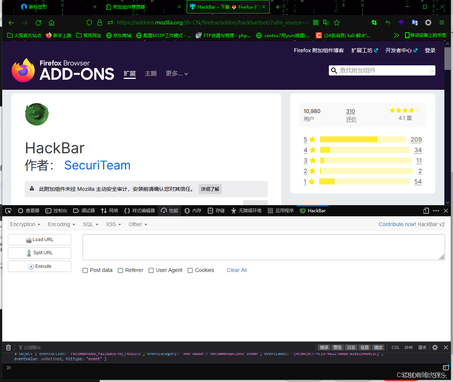Show more bookmarks with the chevron
453x382 pixels.
396,35
